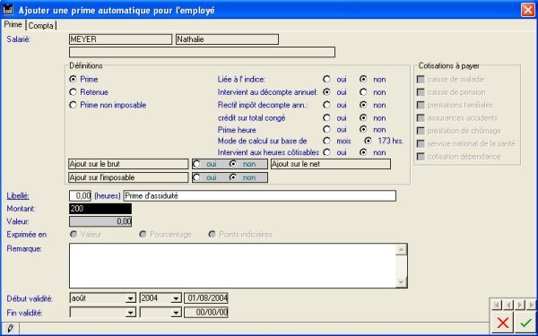Toggle caisse de maladie checkbox
Image resolution: width=538 pixels, height=336 pixels.
[421, 79]
